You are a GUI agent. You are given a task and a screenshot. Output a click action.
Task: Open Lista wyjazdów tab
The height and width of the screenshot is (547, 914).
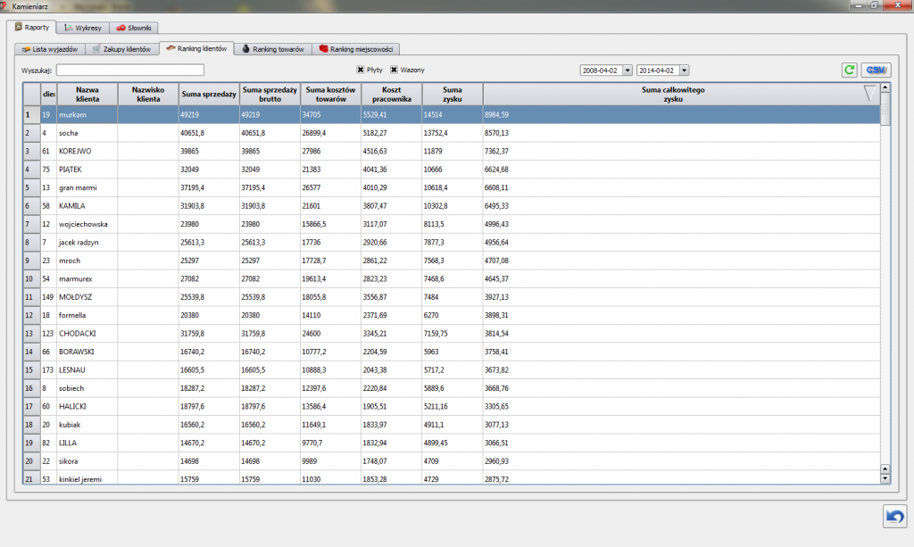(x=50, y=49)
